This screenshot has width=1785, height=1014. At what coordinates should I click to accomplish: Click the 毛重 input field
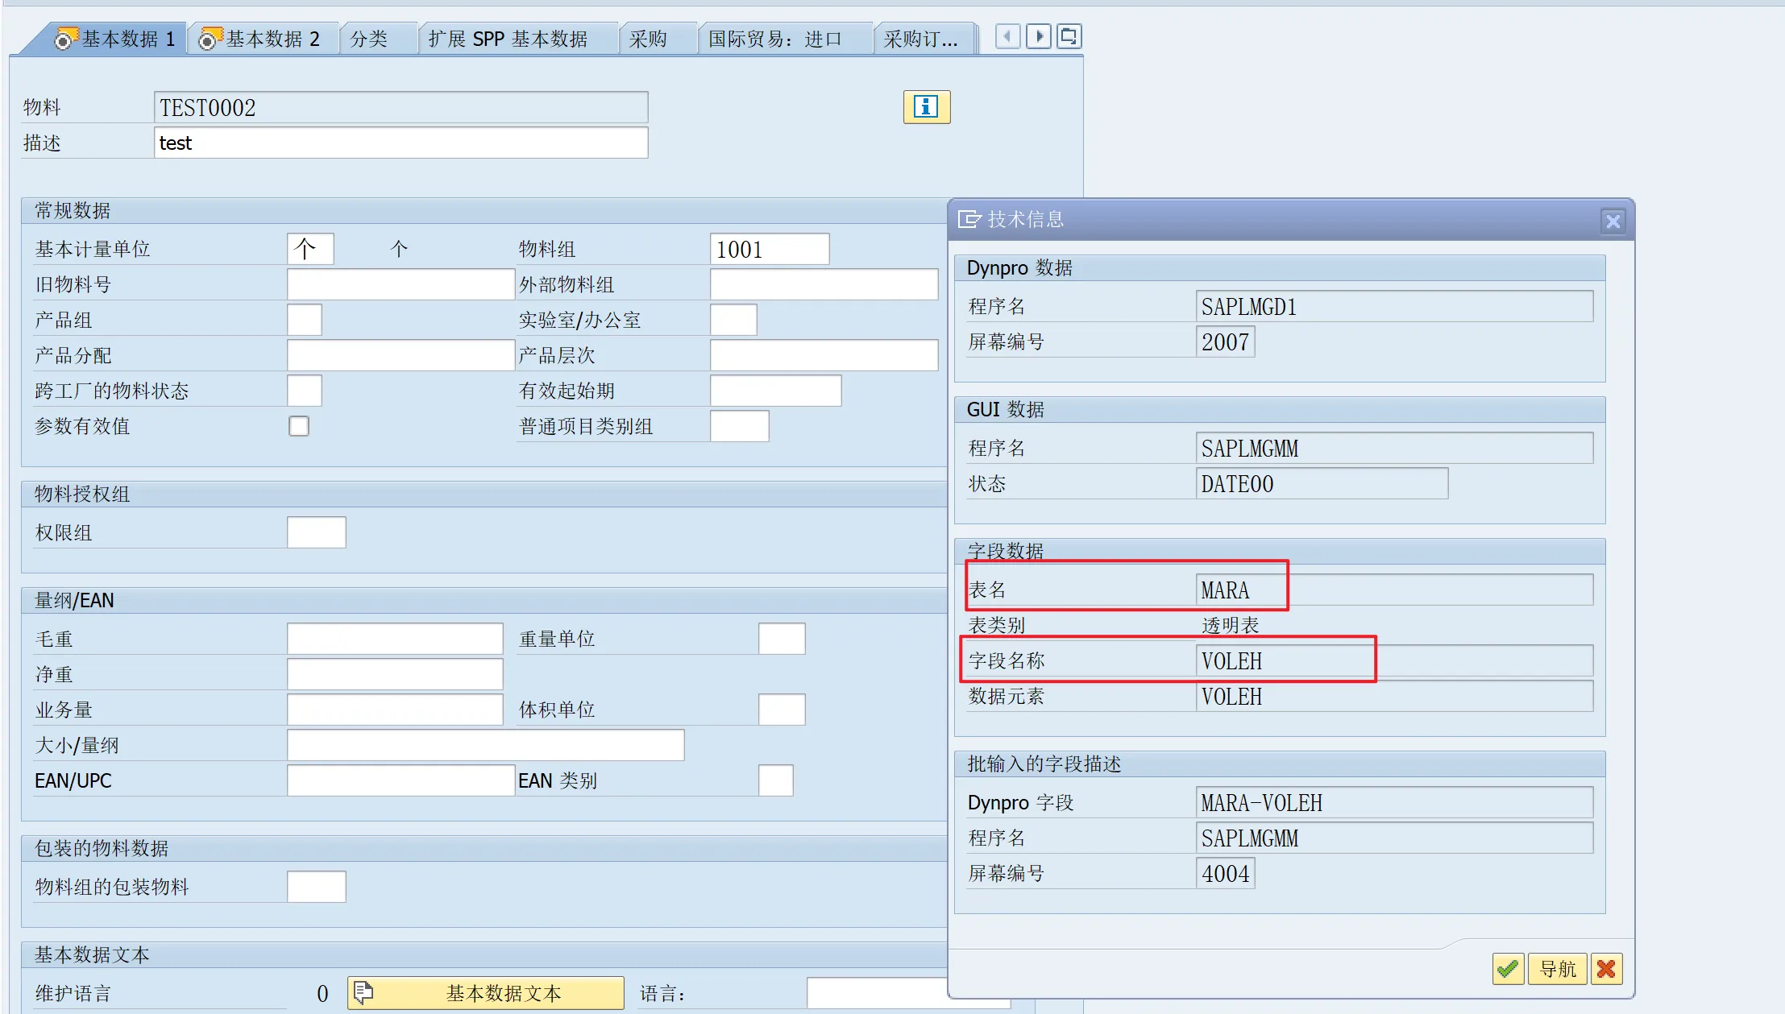395,639
